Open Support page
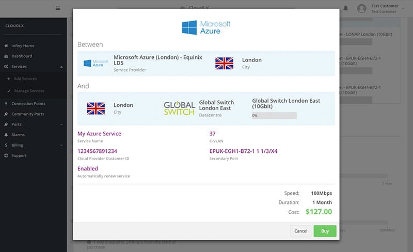Viewport: 413px width, 252px height. click(19, 155)
